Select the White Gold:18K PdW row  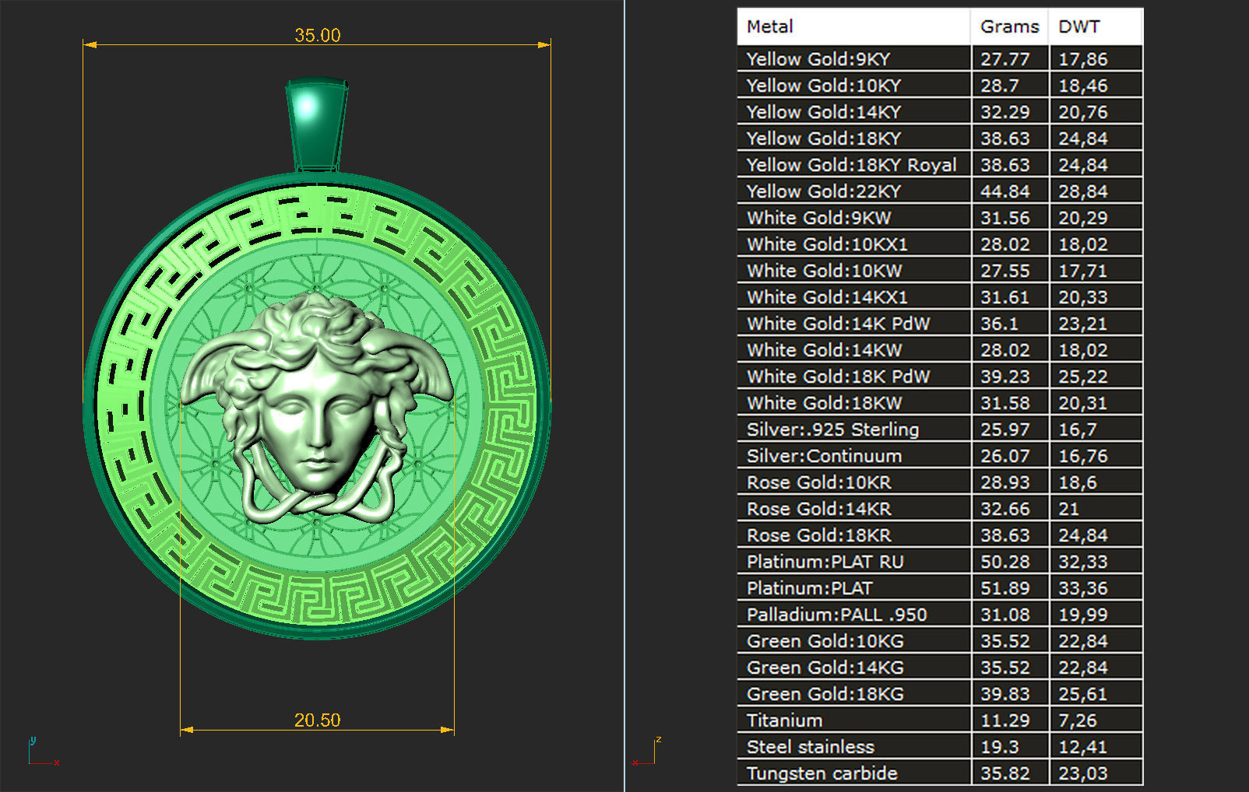tap(940, 377)
